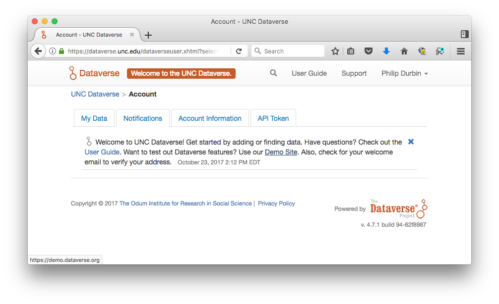The height and width of the screenshot is (304, 499).
Task: Follow the UNC Dataverse breadcrumb link
Action: pos(95,94)
